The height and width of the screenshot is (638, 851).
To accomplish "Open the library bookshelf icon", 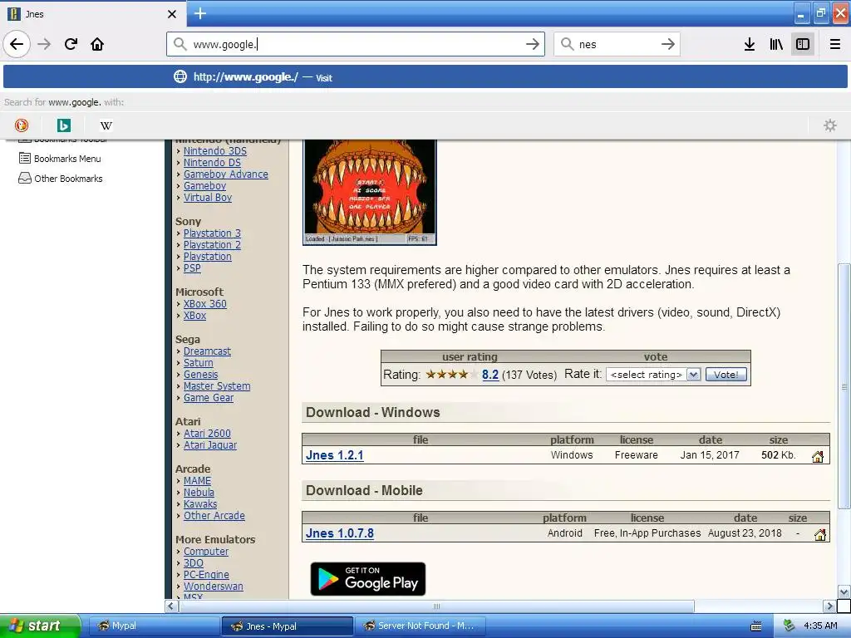I will (x=776, y=44).
